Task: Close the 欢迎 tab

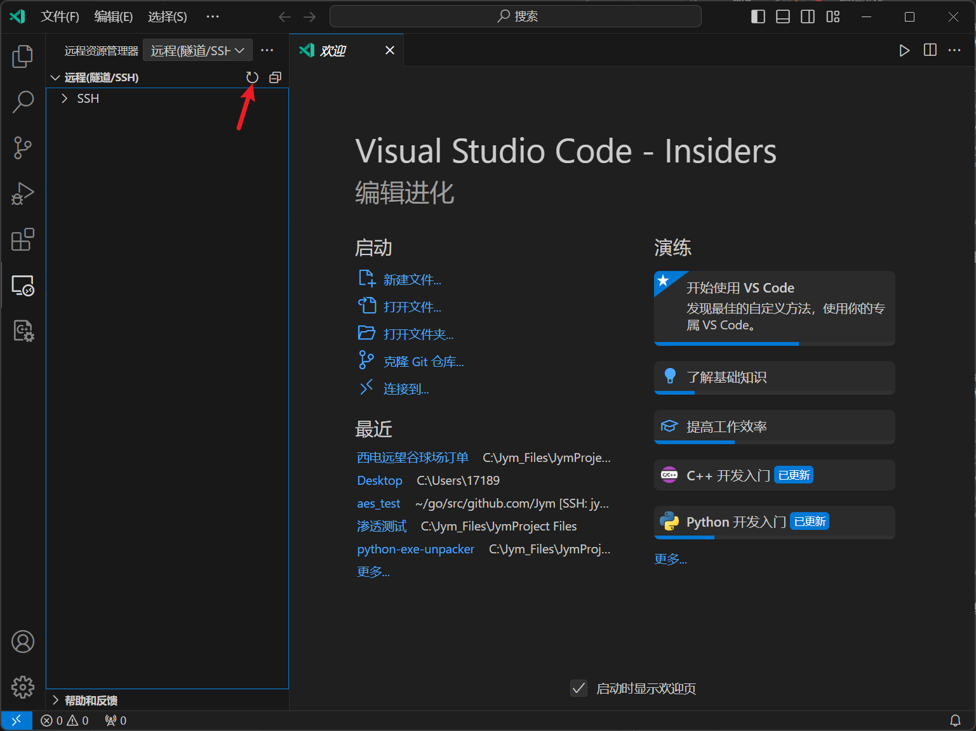Action: [390, 50]
